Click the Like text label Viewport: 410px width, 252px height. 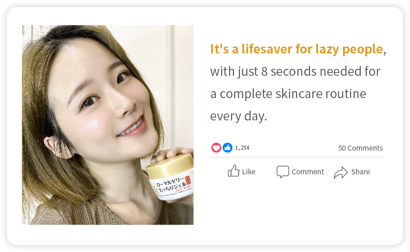point(248,172)
